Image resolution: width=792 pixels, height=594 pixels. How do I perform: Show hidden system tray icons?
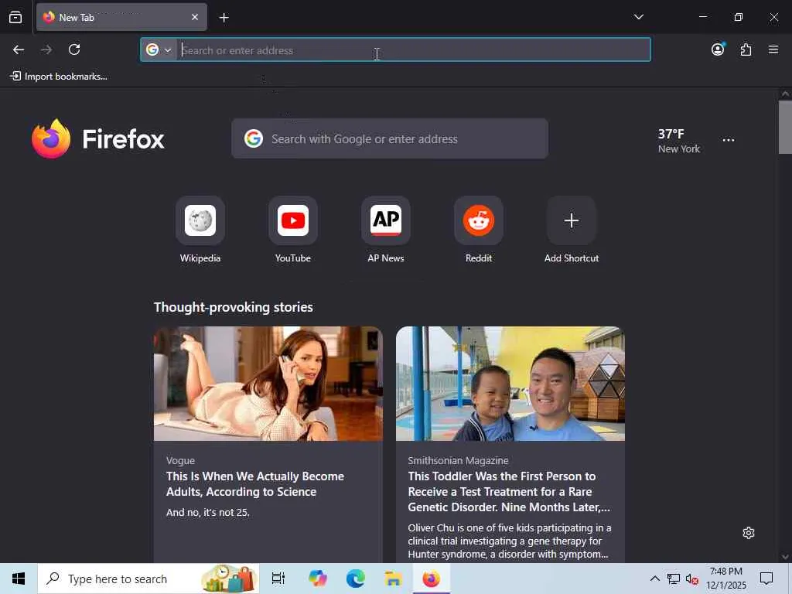coord(654,579)
